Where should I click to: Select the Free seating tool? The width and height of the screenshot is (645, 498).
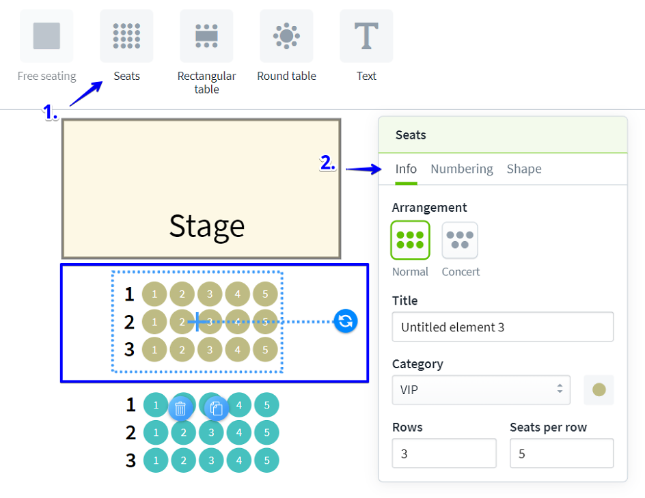point(46,36)
